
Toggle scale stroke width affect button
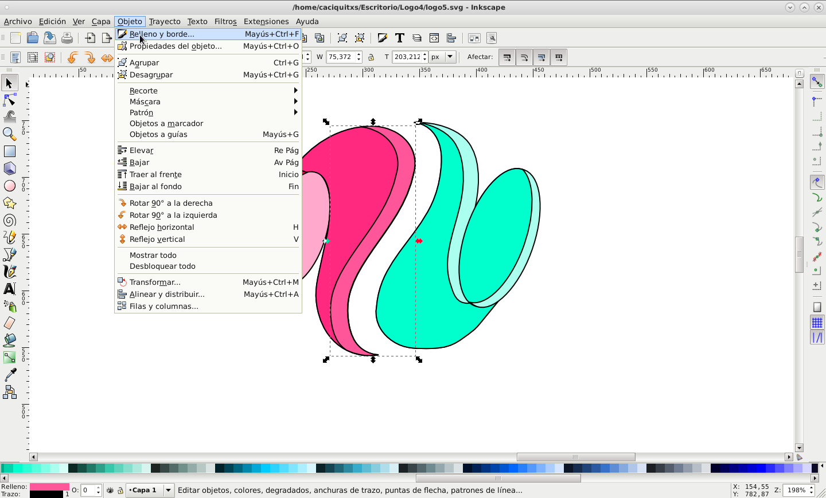[x=506, y=57]
